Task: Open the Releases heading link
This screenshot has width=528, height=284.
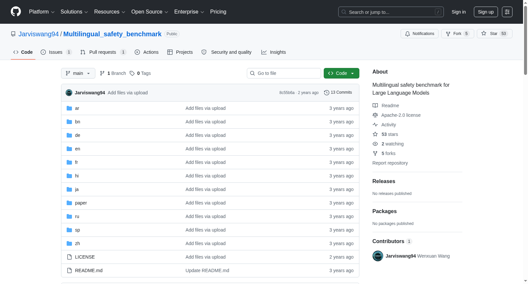Action: coord(384,181)
